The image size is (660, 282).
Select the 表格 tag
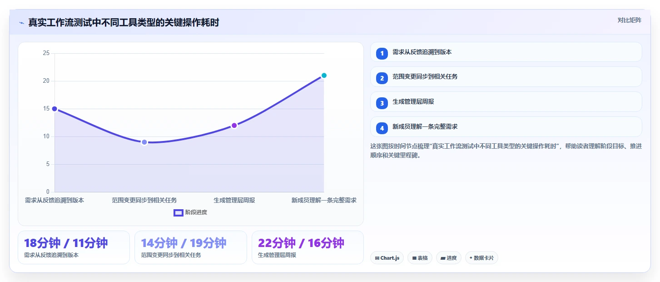pyautogui.click(x=420, y=258)
